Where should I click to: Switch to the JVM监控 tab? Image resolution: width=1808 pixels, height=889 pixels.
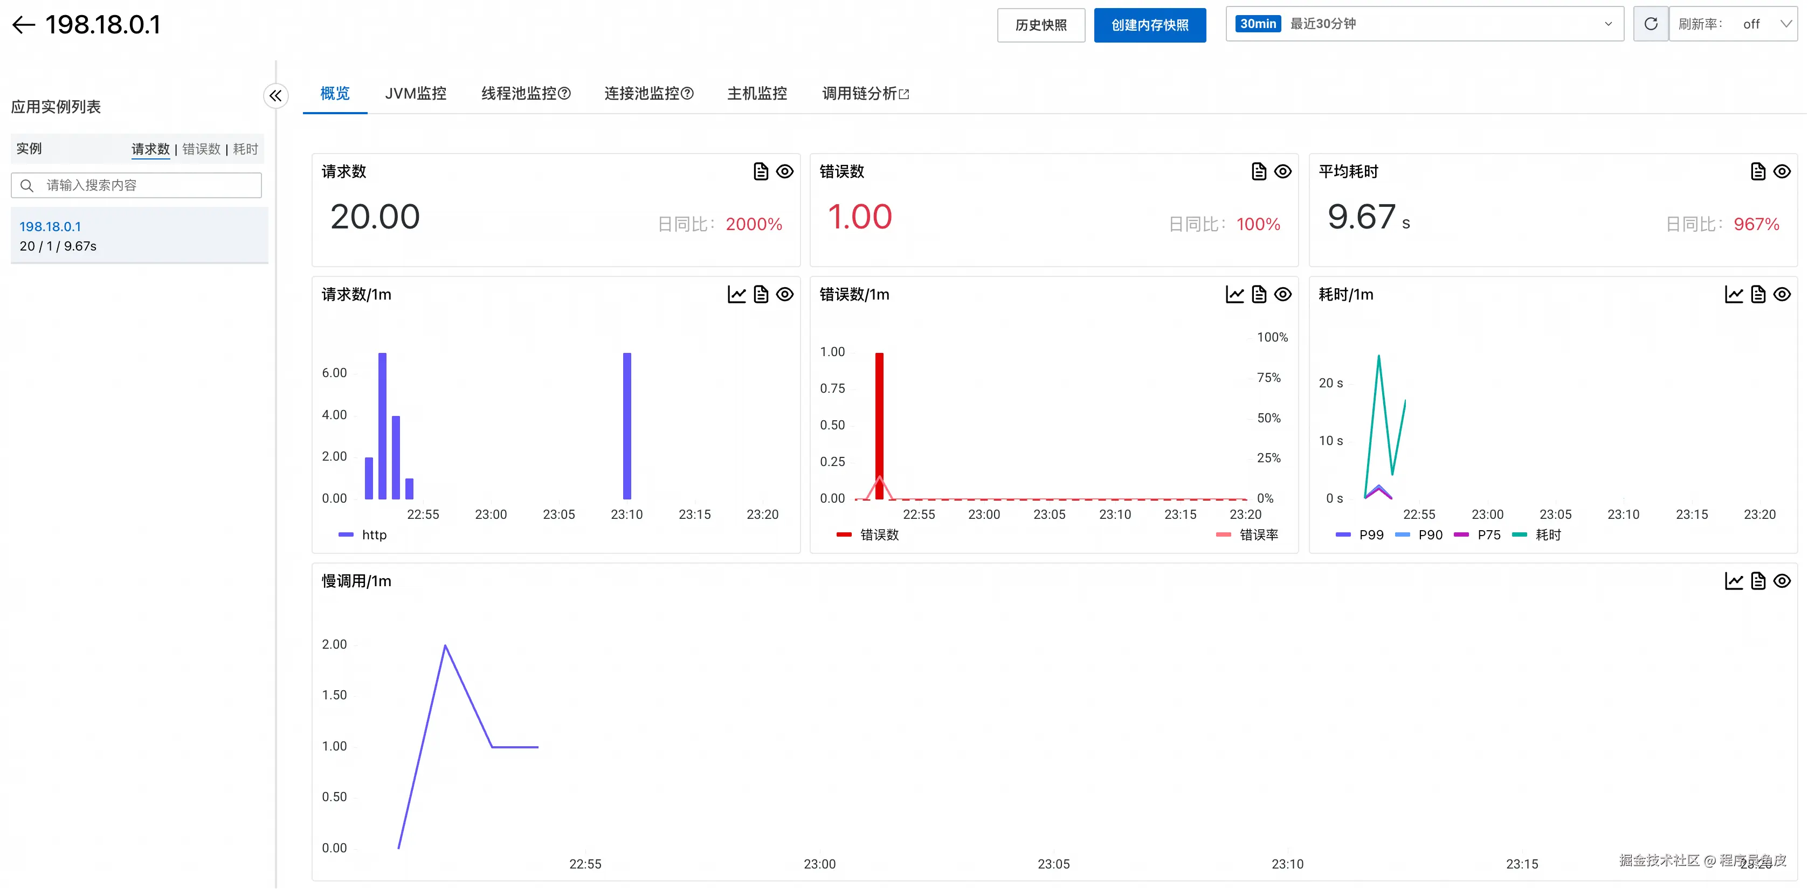point(416,93)
